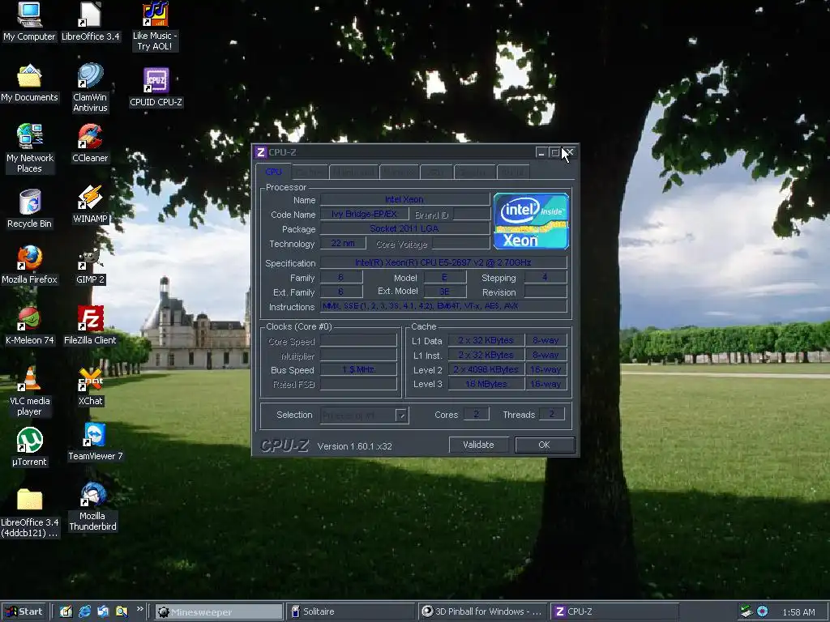
Task: Click the Specification field with E5-2697 v2
Action: click(443, 262)
